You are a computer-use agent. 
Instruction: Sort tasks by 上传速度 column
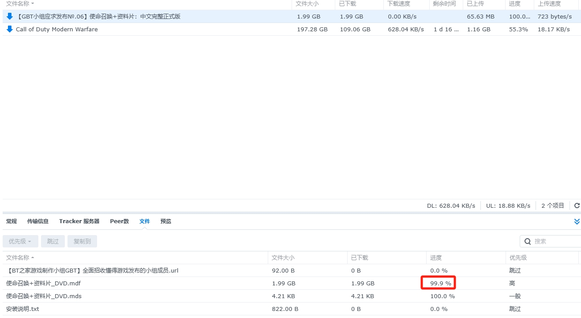(556, 4)
